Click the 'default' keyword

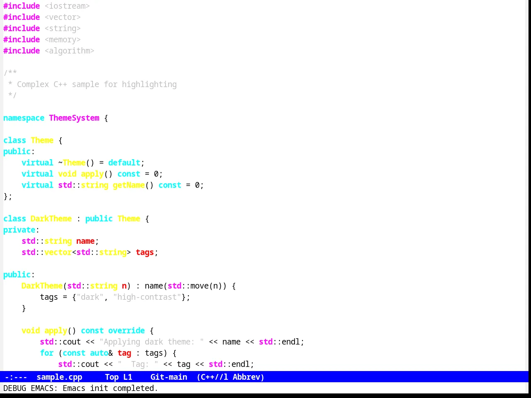[124, 163]
